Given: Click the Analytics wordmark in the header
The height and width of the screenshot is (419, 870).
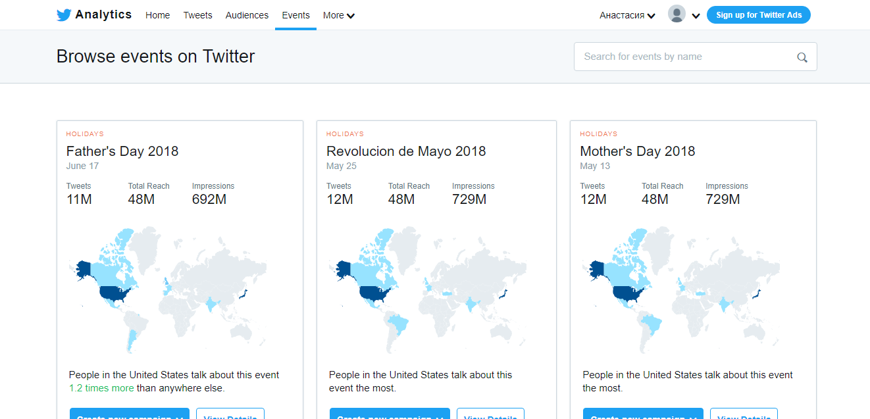Looking at the screenshot, I should click(105, 14).
